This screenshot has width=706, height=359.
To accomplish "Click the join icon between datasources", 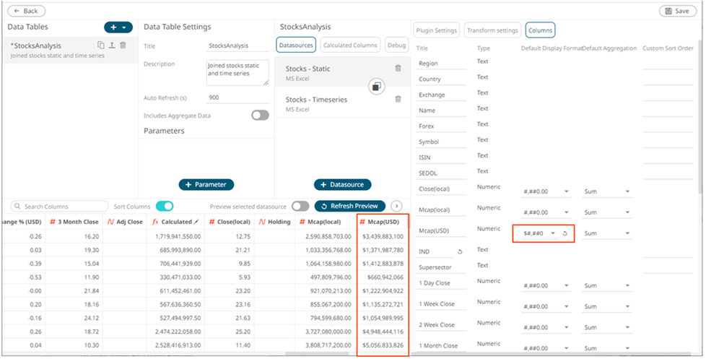I will click(x=376, y=87).
